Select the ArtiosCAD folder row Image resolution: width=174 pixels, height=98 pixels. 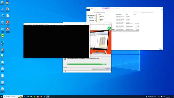119,16
